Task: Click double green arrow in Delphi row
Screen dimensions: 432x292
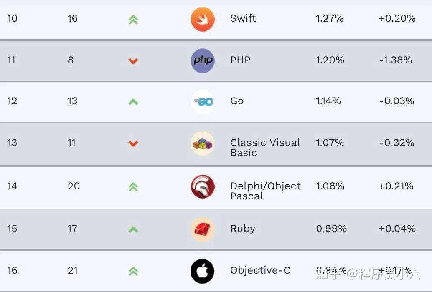Action: (x=133, y=187)
